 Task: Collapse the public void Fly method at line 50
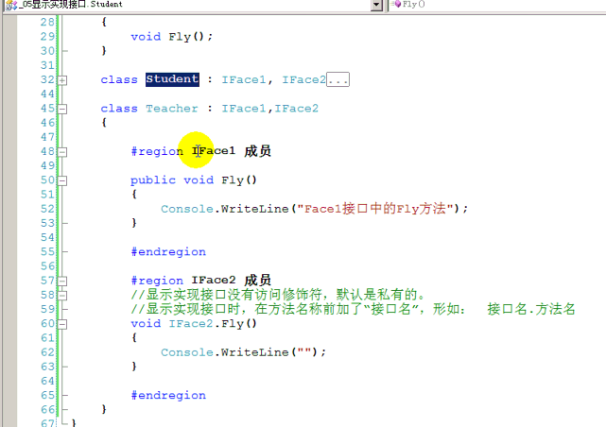tap(62, 180)
